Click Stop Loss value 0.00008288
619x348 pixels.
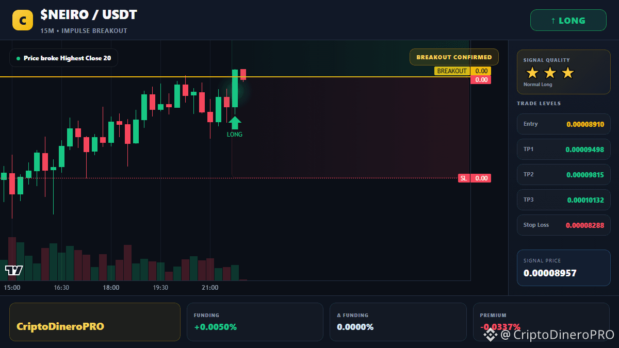tap(585, 225)
